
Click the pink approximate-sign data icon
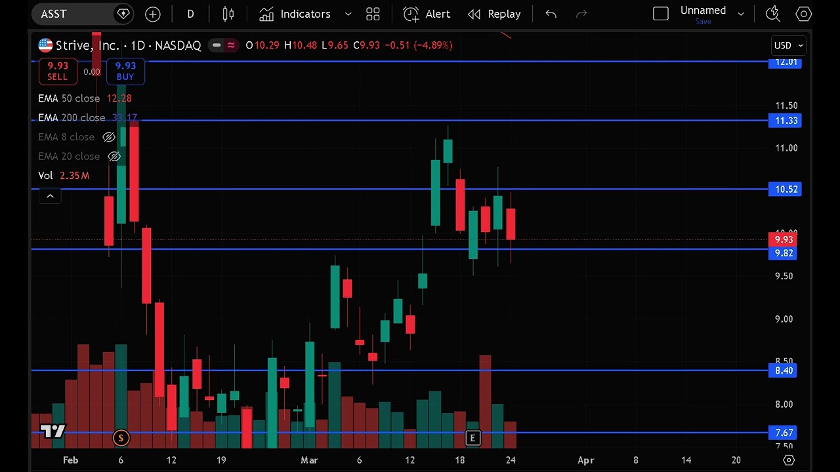(232, 45)
